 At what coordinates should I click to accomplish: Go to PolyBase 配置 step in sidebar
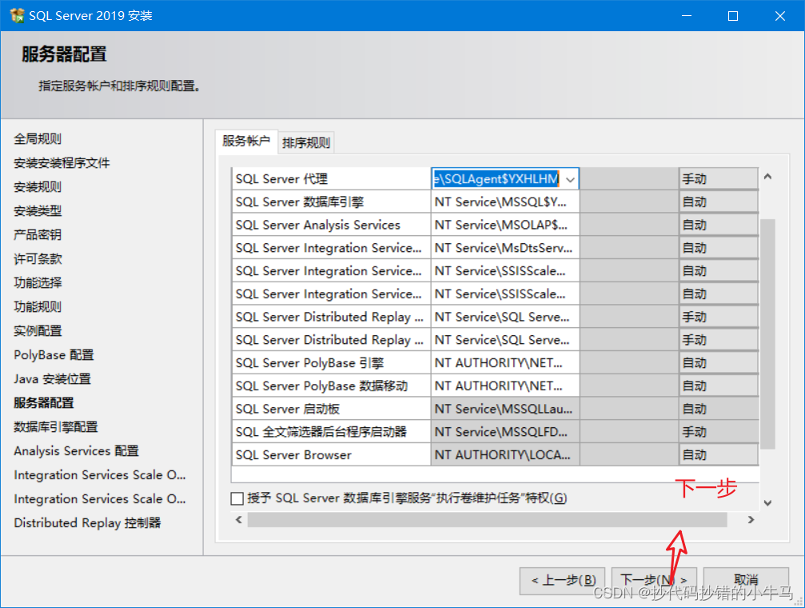point(54,355)
